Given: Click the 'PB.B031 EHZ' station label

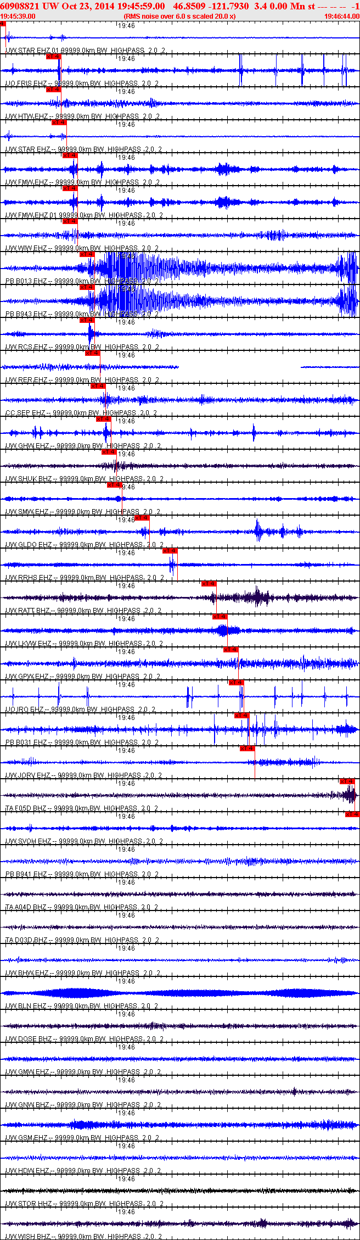Looking at the screenshot, I should [26, 742].
